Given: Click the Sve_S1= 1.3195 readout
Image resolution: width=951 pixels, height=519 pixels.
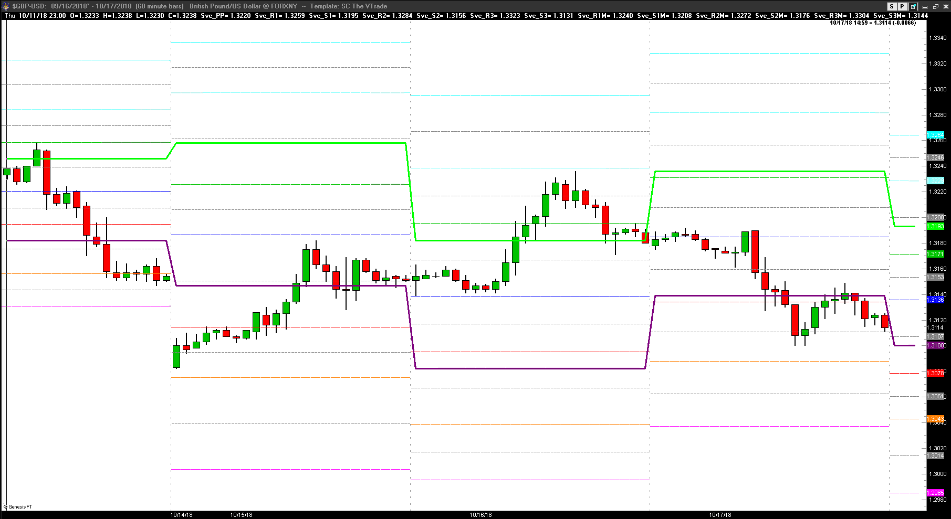Looking at the screenshot, I should 333,16.
